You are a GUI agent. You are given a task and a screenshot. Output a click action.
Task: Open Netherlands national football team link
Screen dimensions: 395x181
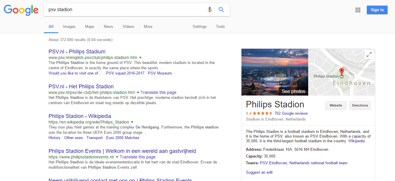[318, 163]
